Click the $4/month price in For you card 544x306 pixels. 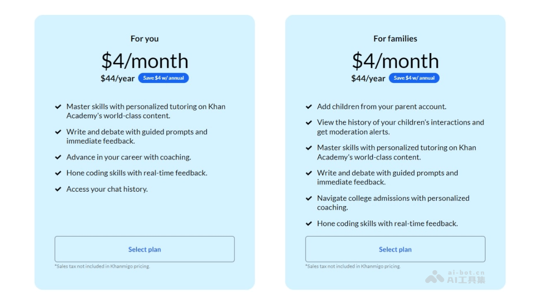click(x=145, y=61)
